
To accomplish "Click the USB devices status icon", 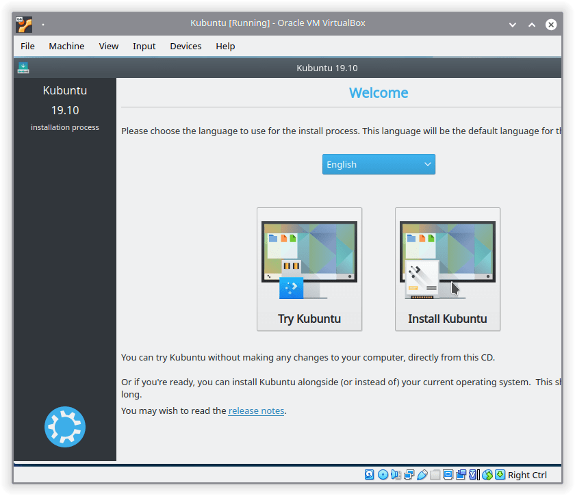I will click(x=422, y=475).
